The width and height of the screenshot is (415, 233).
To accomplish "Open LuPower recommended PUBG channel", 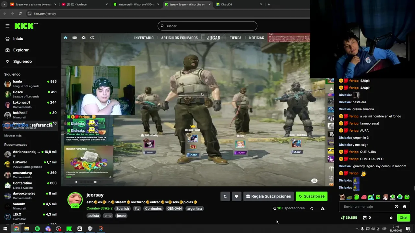I will (30, 164).
